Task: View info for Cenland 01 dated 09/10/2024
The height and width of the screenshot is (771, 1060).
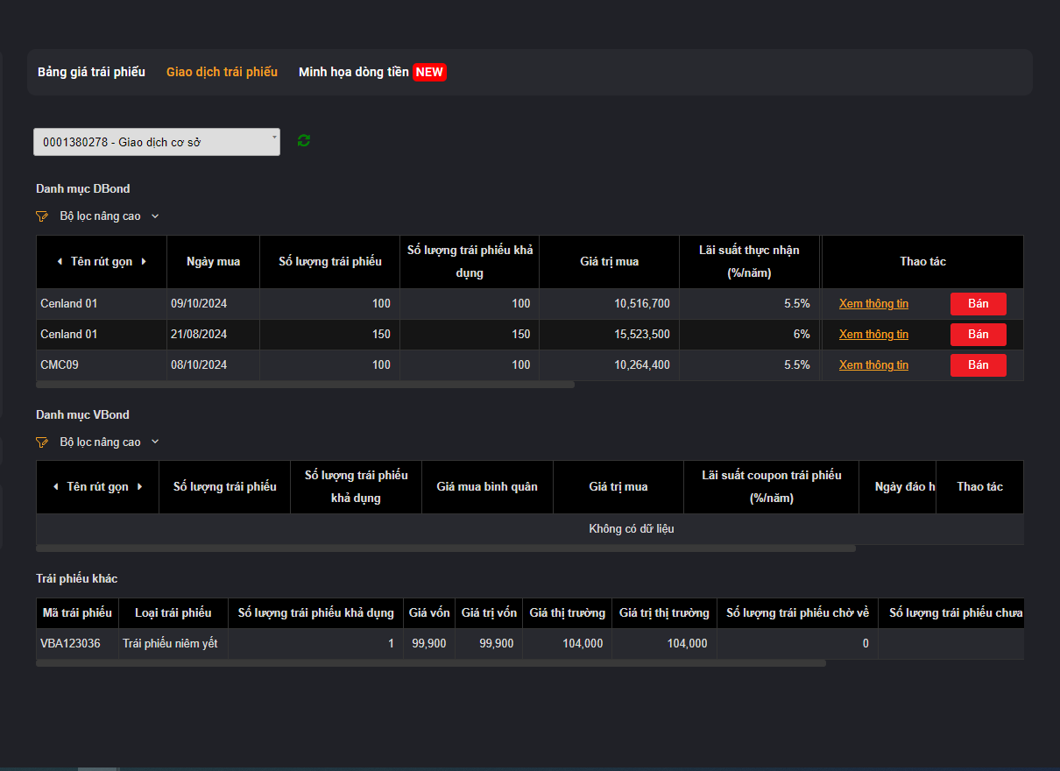Action: click(x=873, y=304)
